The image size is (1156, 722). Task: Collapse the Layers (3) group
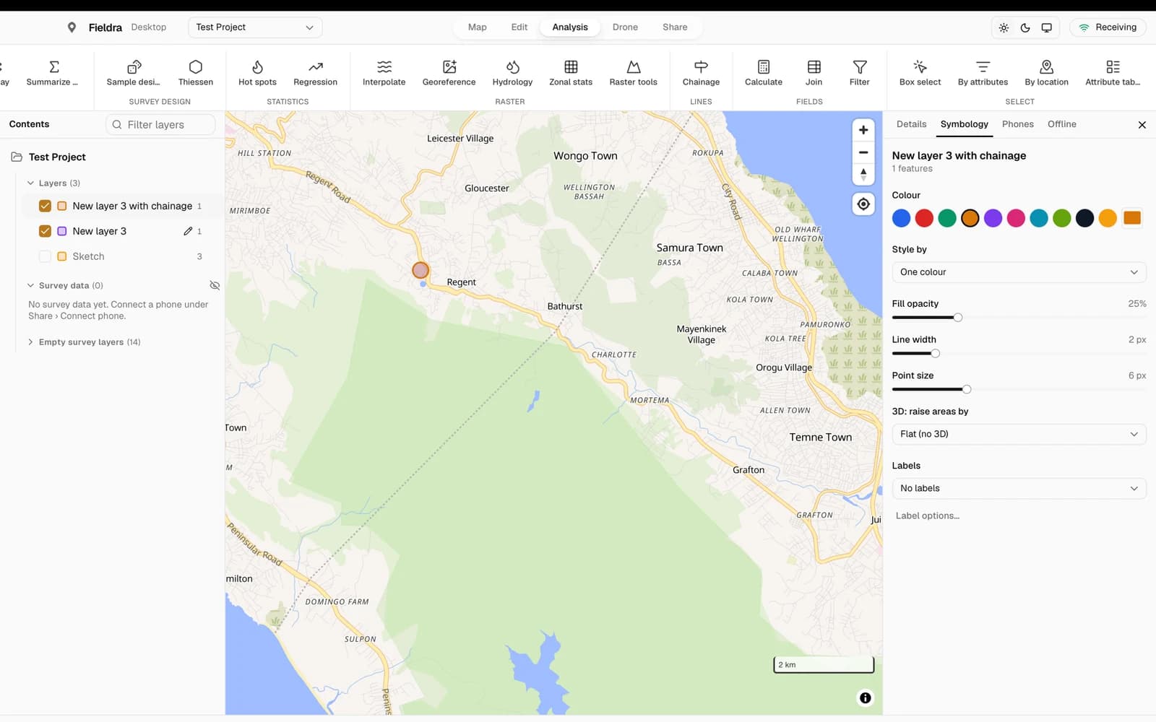(x=30, y=183)
